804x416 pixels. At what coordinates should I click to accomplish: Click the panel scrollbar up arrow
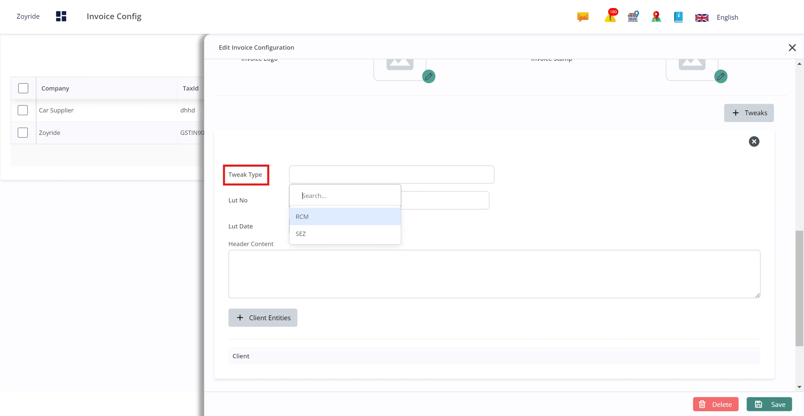799,64
